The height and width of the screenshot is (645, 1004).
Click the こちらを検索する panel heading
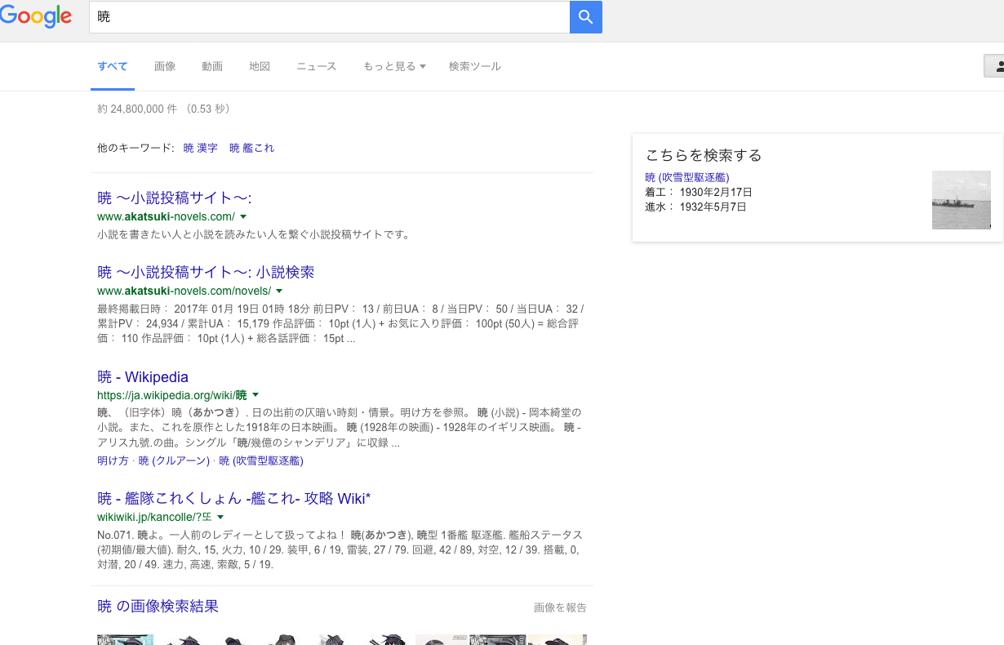(704, 155)
